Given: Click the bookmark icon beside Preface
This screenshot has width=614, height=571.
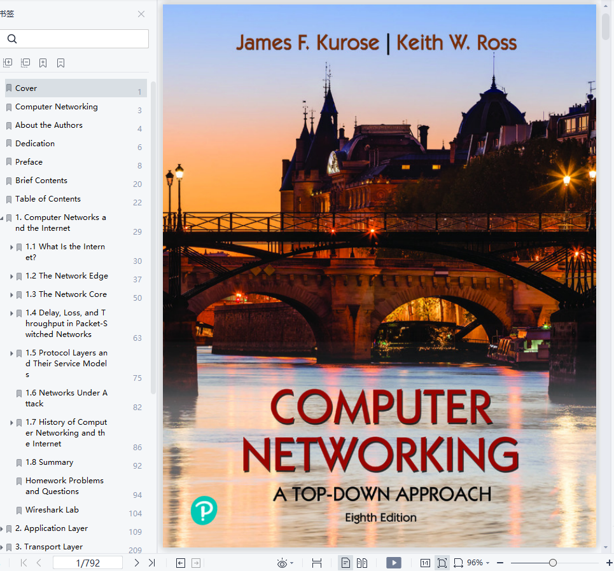Looking at the screenshot, I should tap(9, 162).
